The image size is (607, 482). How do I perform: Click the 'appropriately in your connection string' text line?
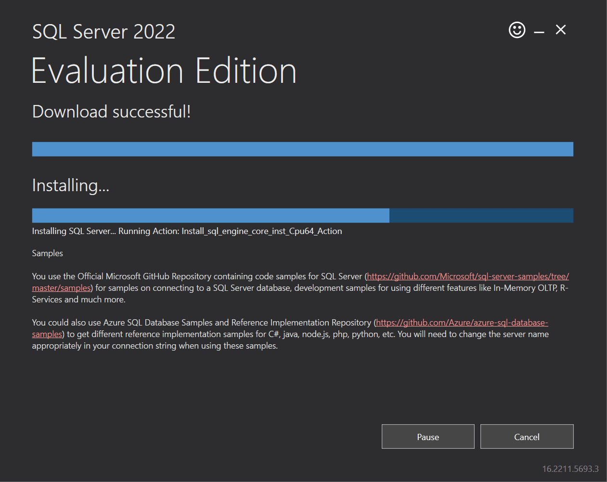155,346
